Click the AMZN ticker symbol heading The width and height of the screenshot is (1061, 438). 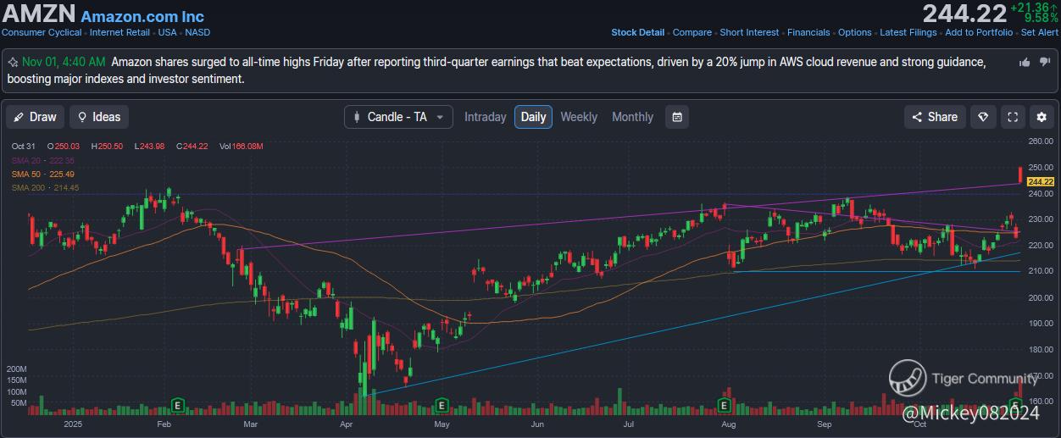click(x=38, y=14)
